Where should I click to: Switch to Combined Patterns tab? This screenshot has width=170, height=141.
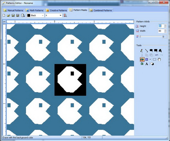(101, 10)
